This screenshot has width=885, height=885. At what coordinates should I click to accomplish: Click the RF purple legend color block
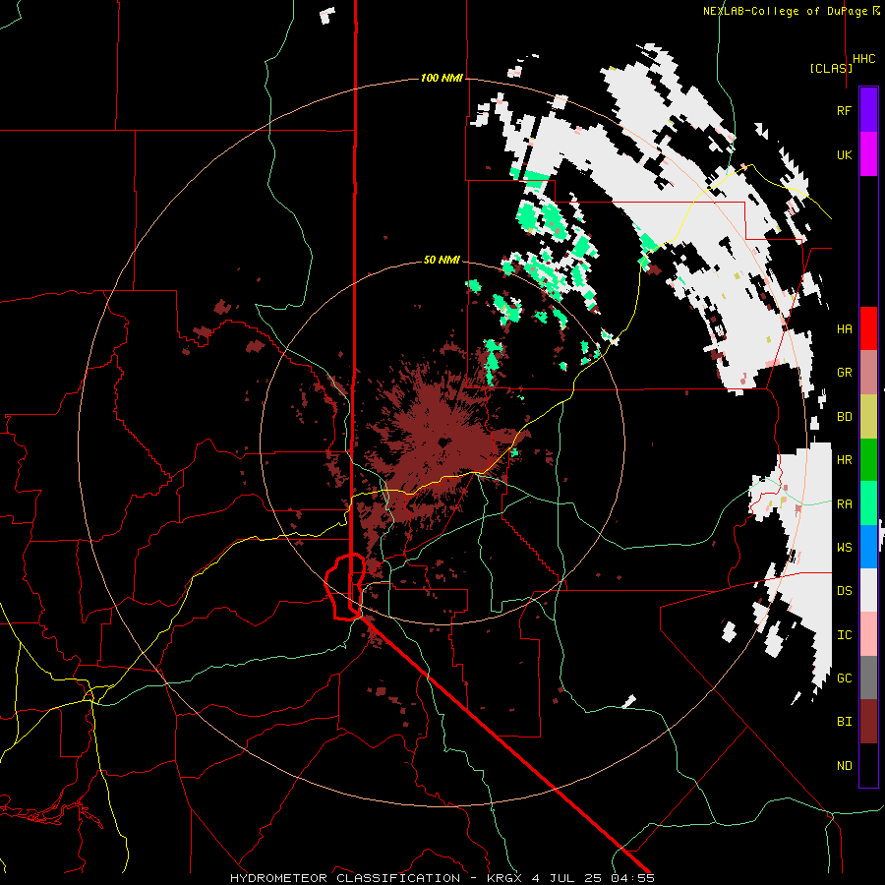pos(868,109)
